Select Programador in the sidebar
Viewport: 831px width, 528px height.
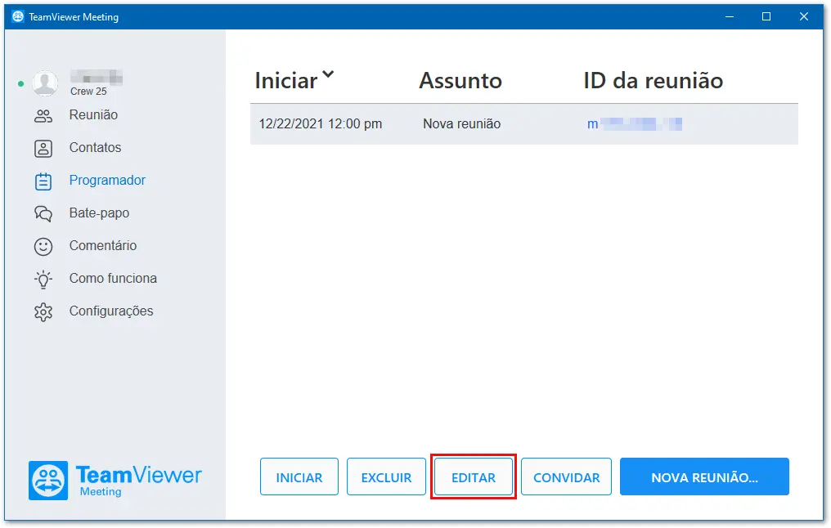click(107, 181)
